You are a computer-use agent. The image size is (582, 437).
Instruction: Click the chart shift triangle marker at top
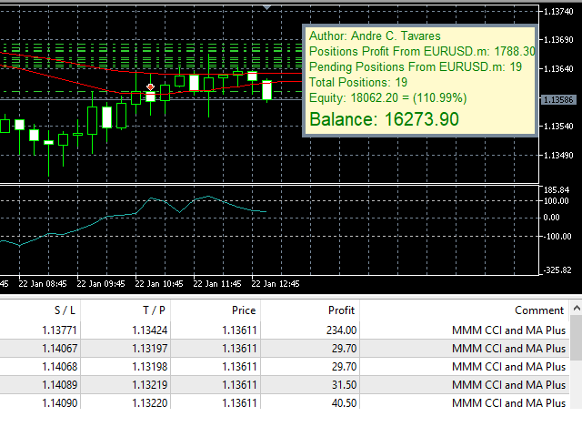tap(266, 7)
